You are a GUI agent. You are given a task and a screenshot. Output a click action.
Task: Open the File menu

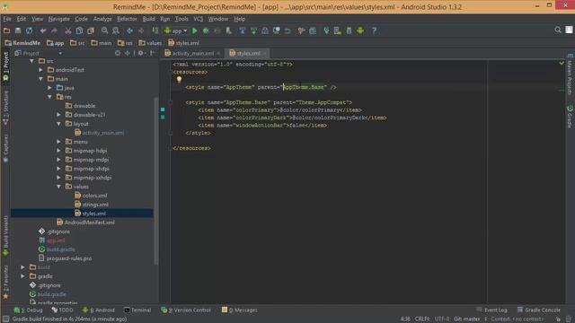[7, 19]
